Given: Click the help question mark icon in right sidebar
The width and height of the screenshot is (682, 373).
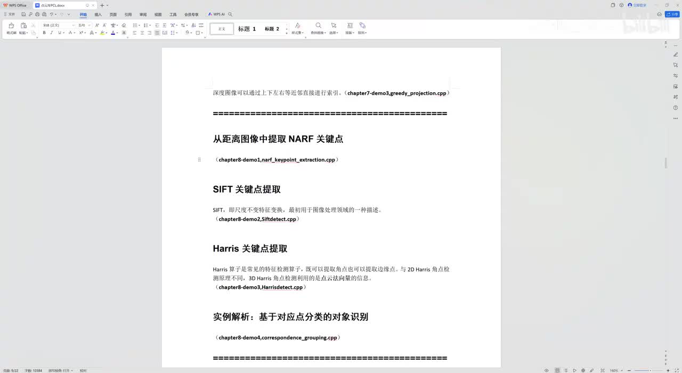Looking at the screenshot, I should 676,108.
